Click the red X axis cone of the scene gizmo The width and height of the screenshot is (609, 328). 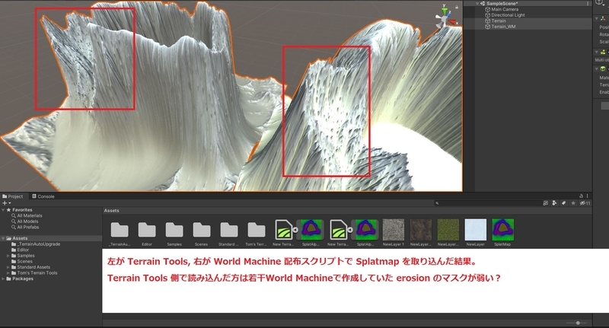[x=453, y=22]
